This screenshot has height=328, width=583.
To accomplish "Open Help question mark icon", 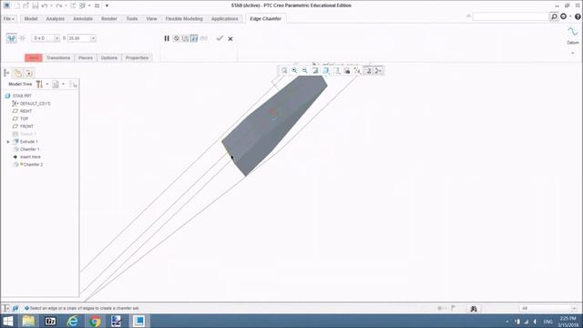I will 578,16.
